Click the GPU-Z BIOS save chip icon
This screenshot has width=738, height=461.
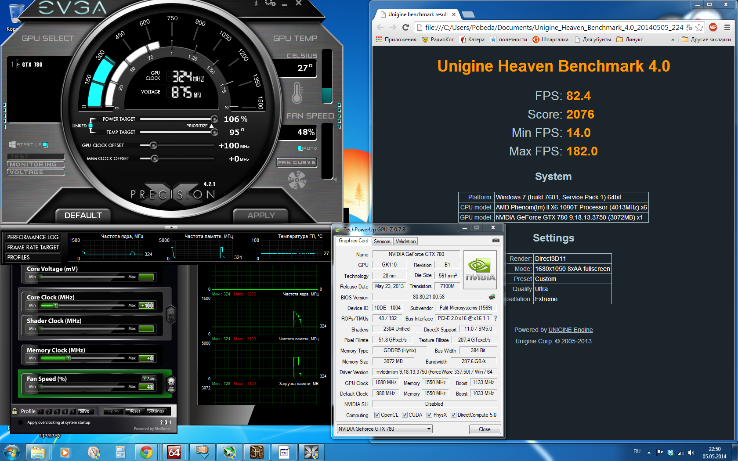pos(492,297)
